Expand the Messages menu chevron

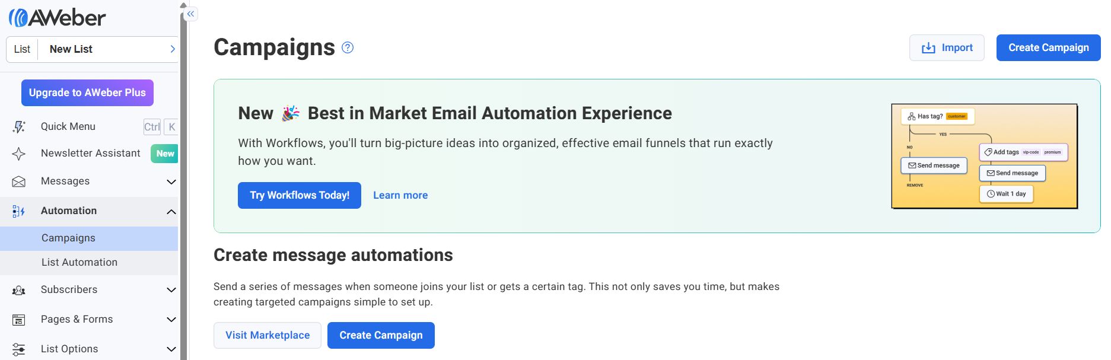click(171, 181)
